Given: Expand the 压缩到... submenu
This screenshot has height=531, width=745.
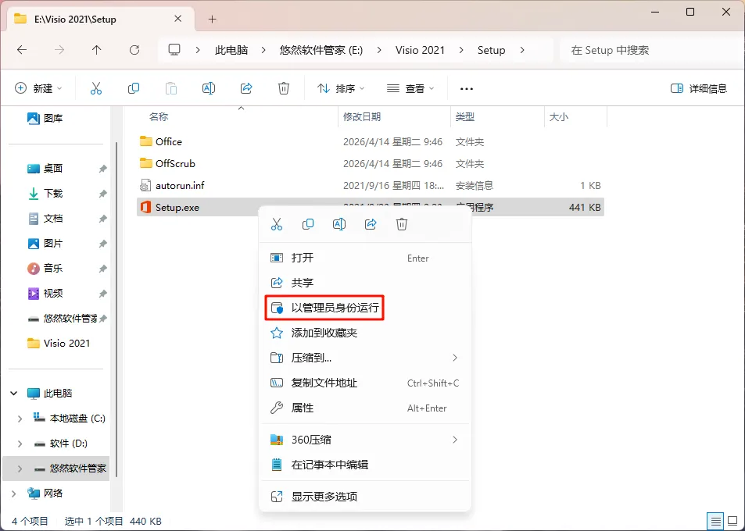Looking at the screenshot, I should (455, 358).
